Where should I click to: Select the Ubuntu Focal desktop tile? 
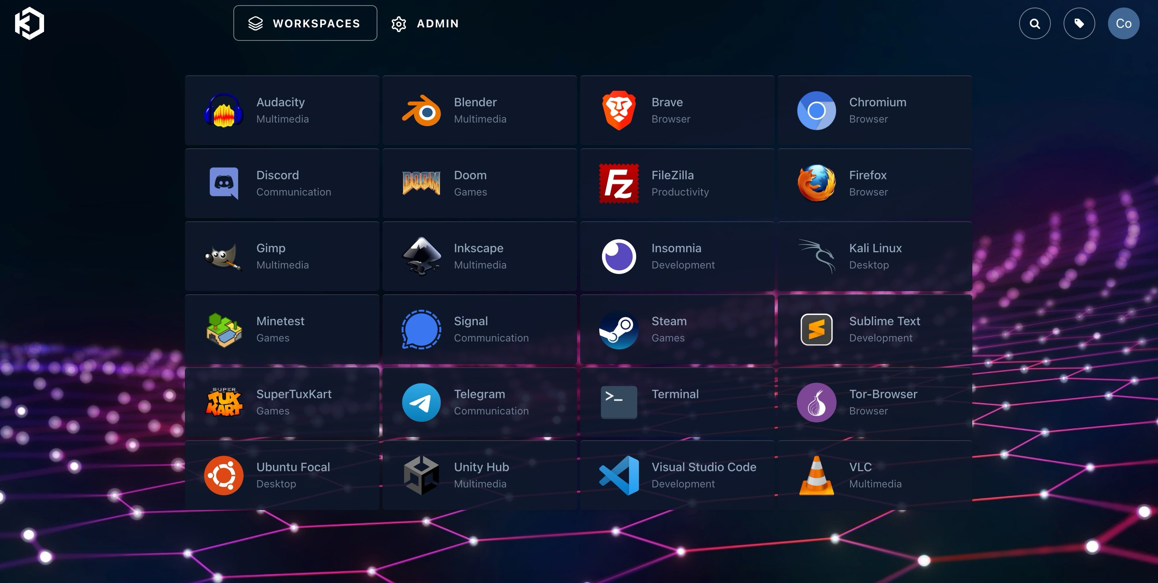282,475
